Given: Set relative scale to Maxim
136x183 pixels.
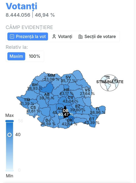Looking at the screenshot, I should point(16,56).
